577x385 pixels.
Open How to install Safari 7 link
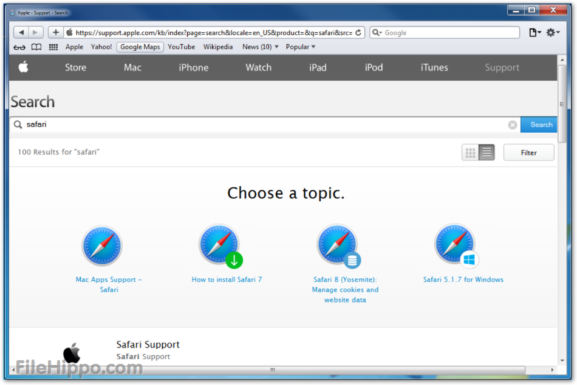[227, 280]
